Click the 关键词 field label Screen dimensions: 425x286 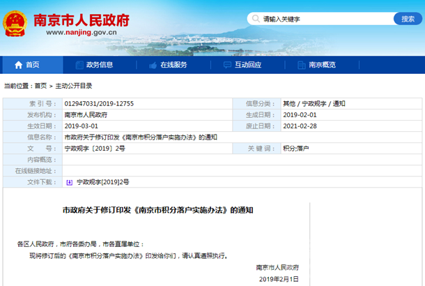click(x=261, y=149)
